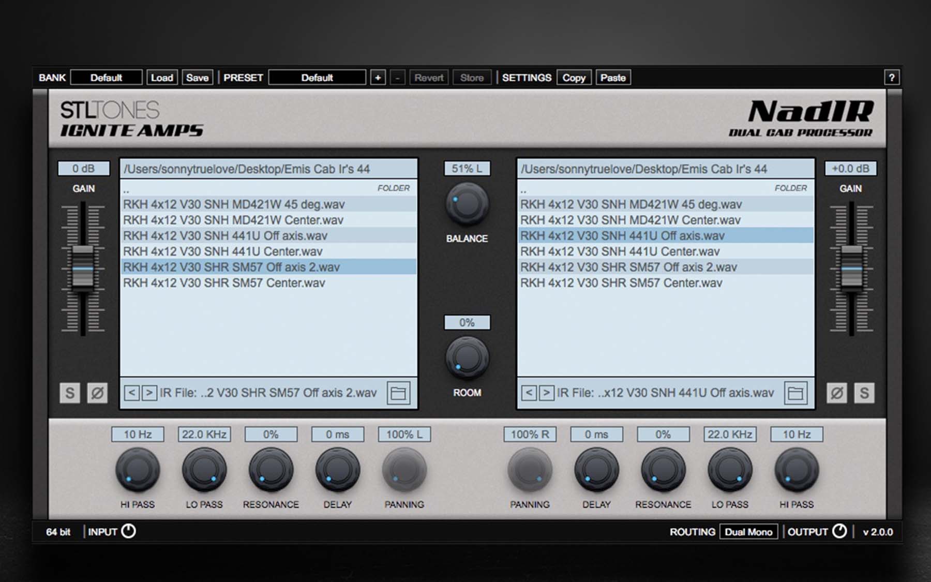
Task: Remove preset with the minus button
Action: (397, 78)
